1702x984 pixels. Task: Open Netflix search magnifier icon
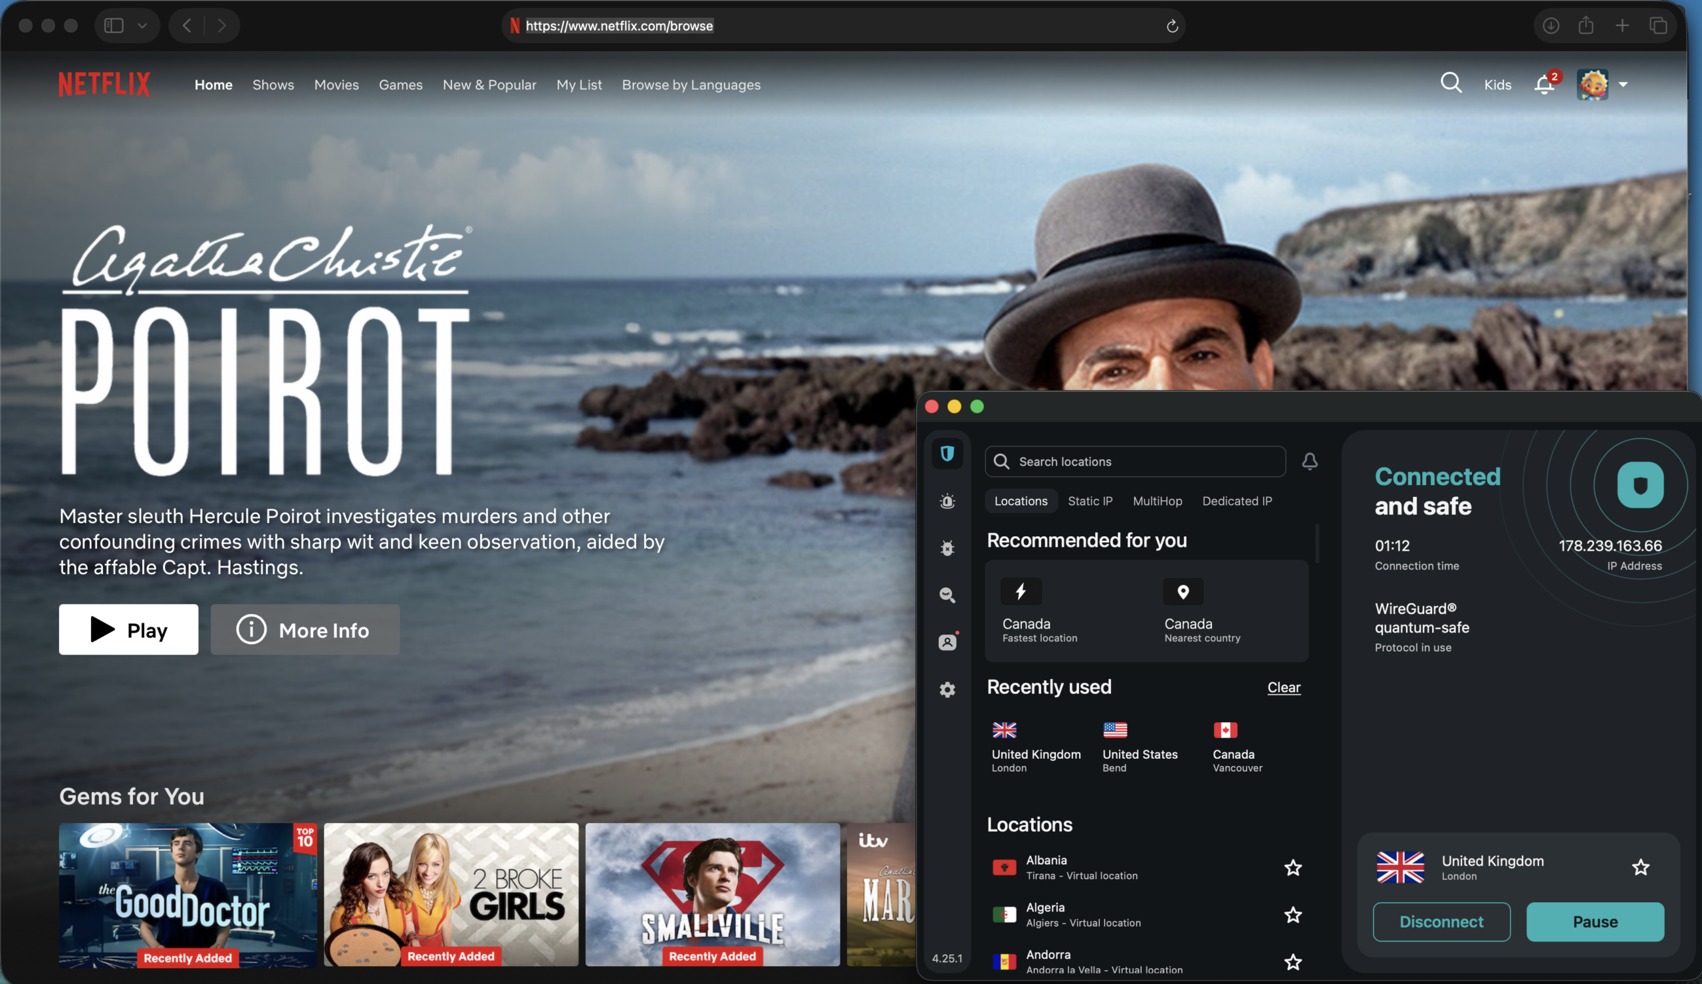pyautogui.click(x=1451, y=84)
